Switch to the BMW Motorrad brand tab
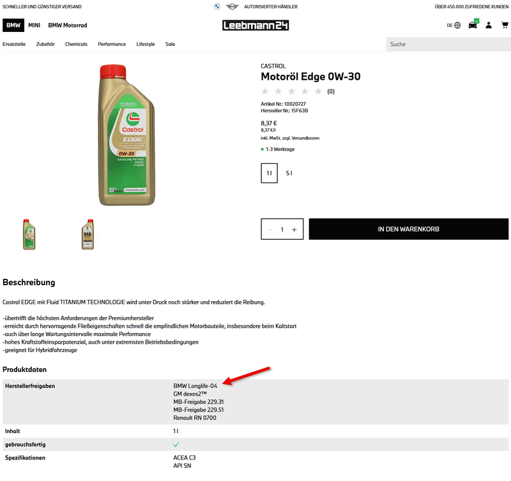This screenshot has width=511, height=481. pos(68,26)
